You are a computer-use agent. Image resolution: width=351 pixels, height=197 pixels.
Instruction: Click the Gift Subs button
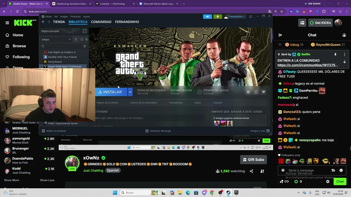pyautogui.click(x=254, y=160)
